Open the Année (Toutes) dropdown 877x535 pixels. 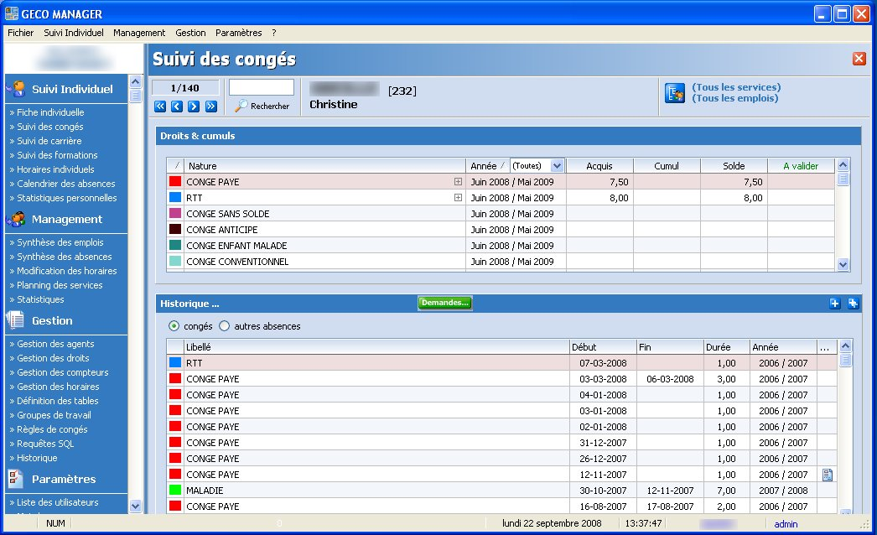pos(558,166)
